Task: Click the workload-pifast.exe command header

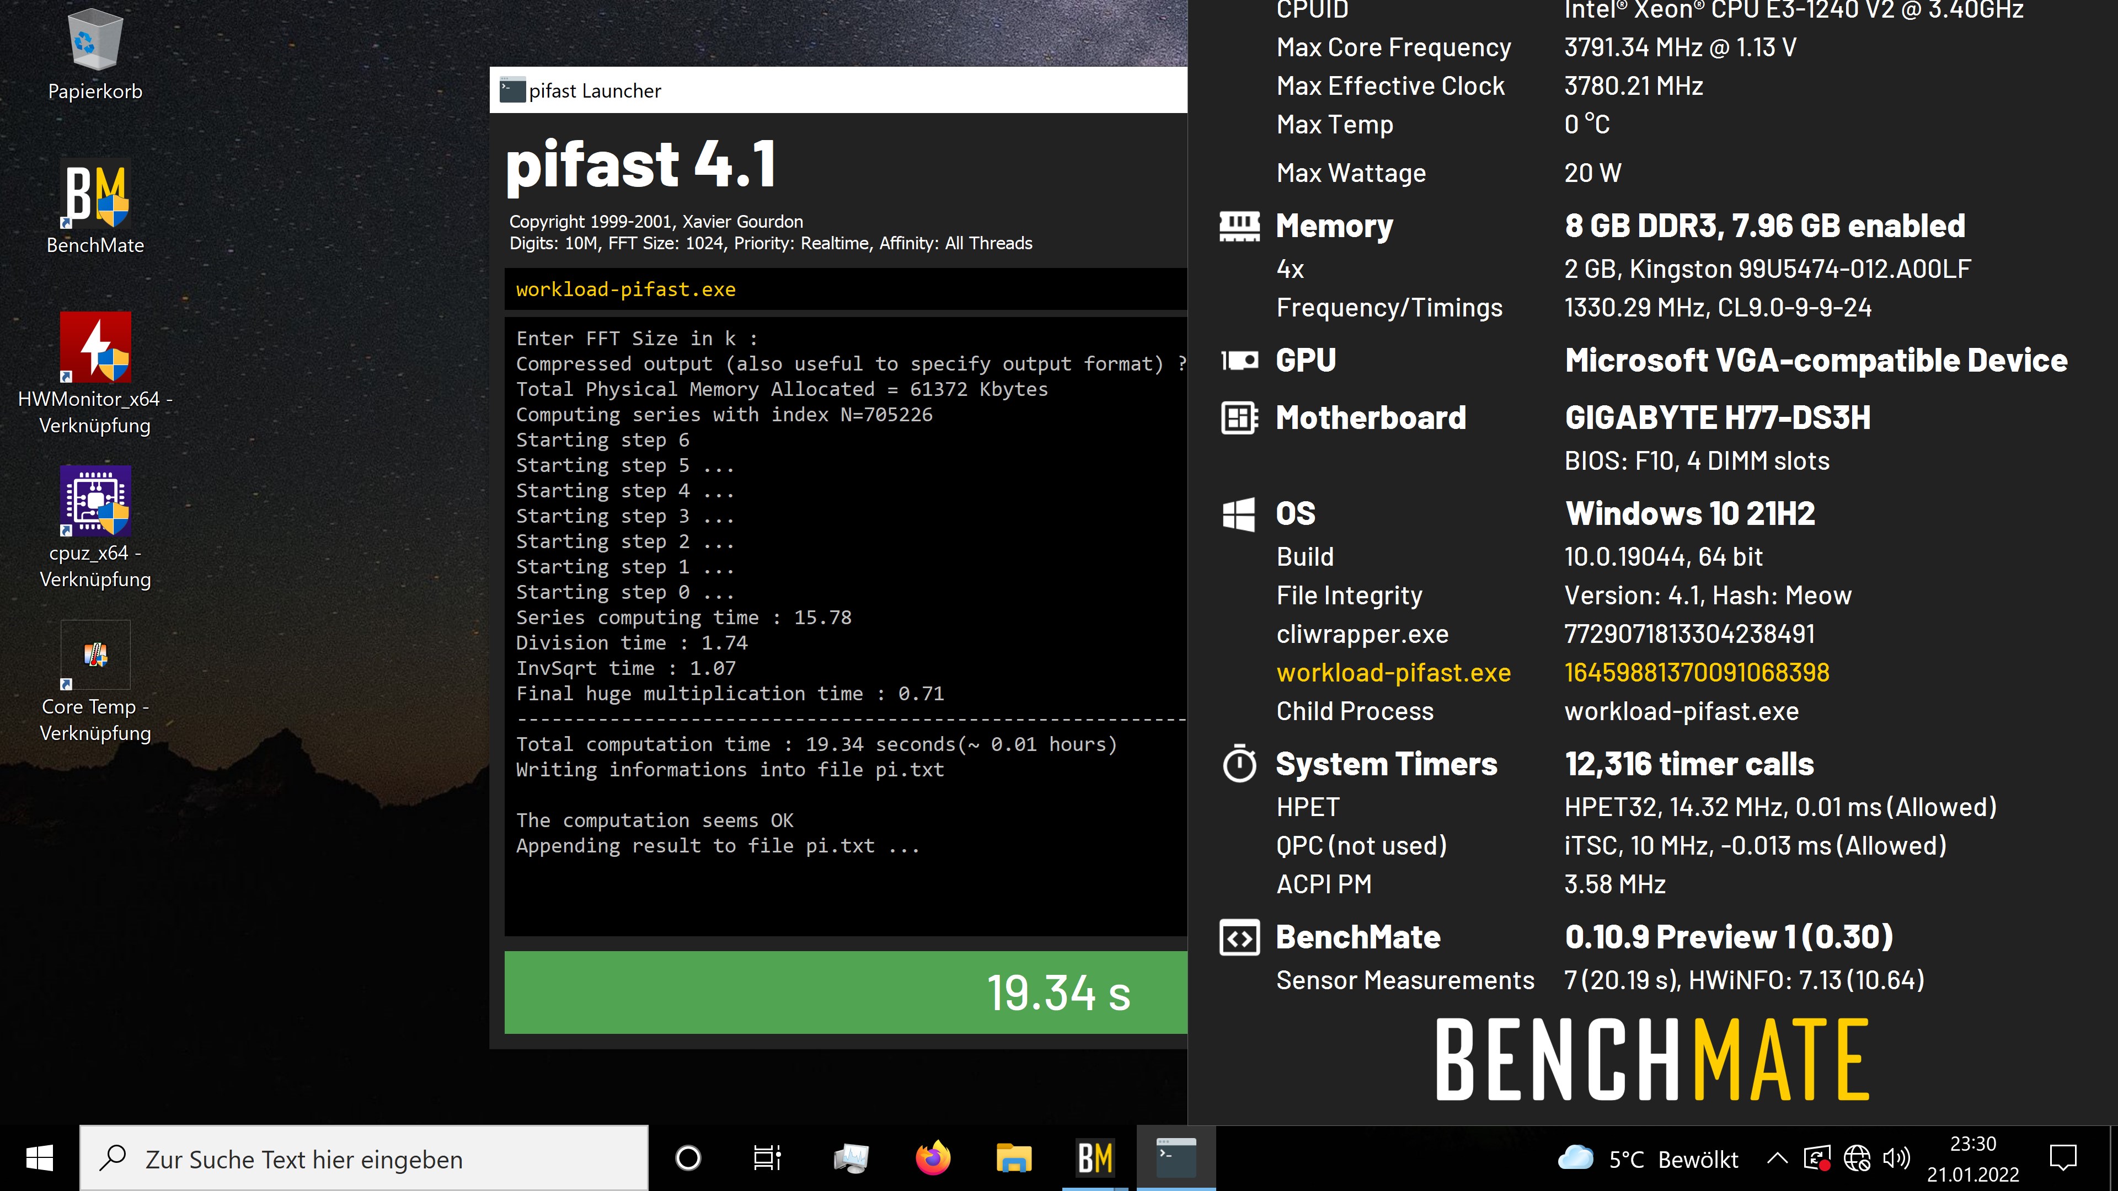Action: (x=845, y=289)
